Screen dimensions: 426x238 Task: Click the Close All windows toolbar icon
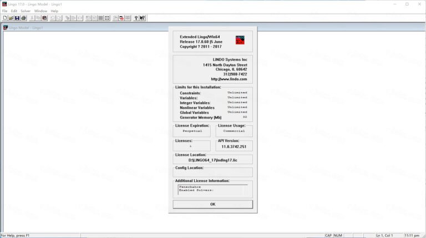coord(121,18)
